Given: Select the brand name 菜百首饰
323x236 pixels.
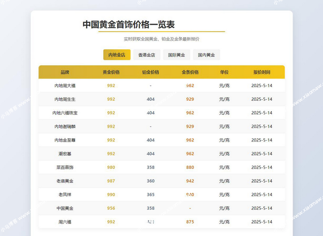Looking at the screenshot, I should pyautogui.click(x=65, y=168).
